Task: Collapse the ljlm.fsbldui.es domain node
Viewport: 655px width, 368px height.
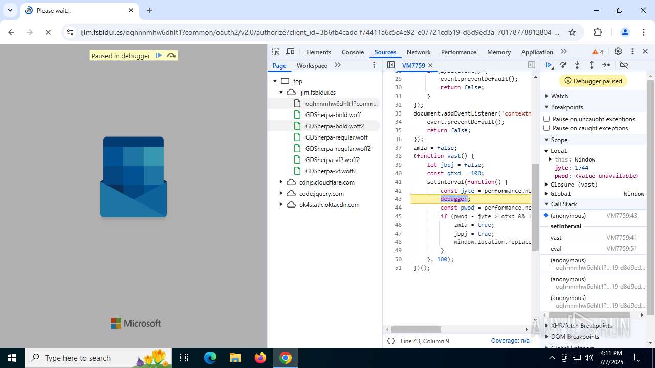Action: point(281,92)
